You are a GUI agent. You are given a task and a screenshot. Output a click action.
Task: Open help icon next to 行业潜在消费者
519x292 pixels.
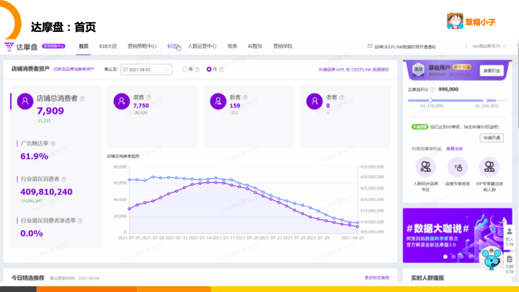point(64,179)
